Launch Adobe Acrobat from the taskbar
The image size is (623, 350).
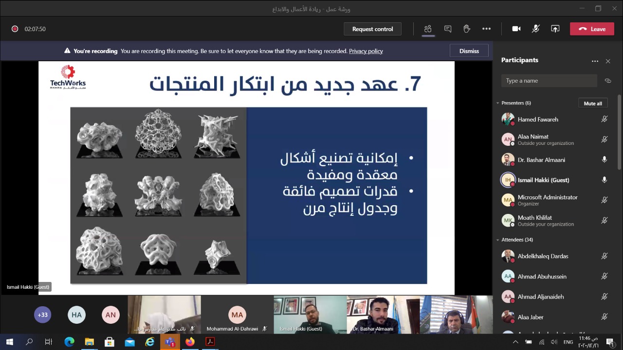(210, 342)
